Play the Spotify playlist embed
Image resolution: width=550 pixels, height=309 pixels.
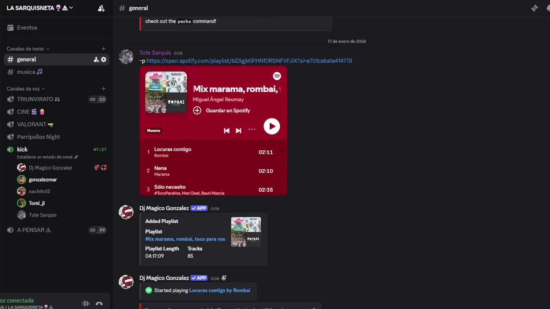[x=272, y=127]
